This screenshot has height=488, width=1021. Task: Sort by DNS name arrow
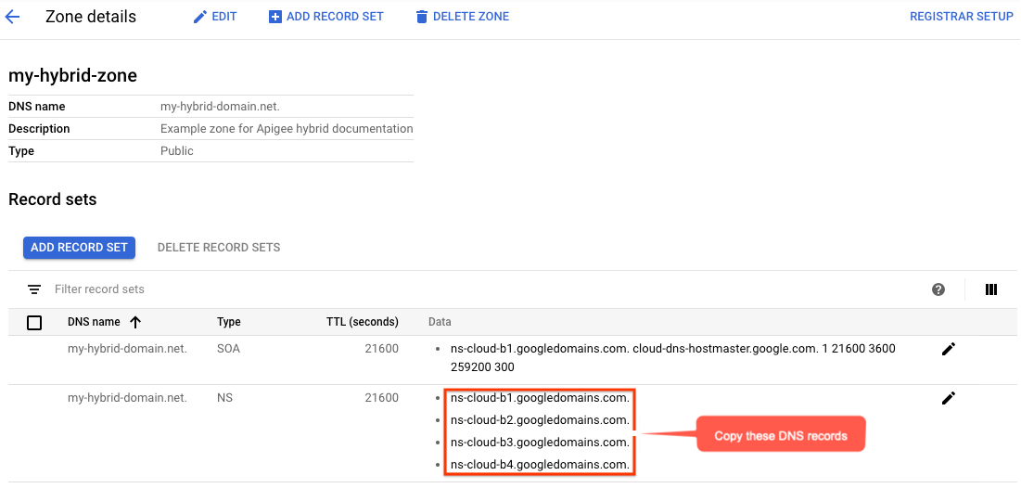tap(135, 322)
